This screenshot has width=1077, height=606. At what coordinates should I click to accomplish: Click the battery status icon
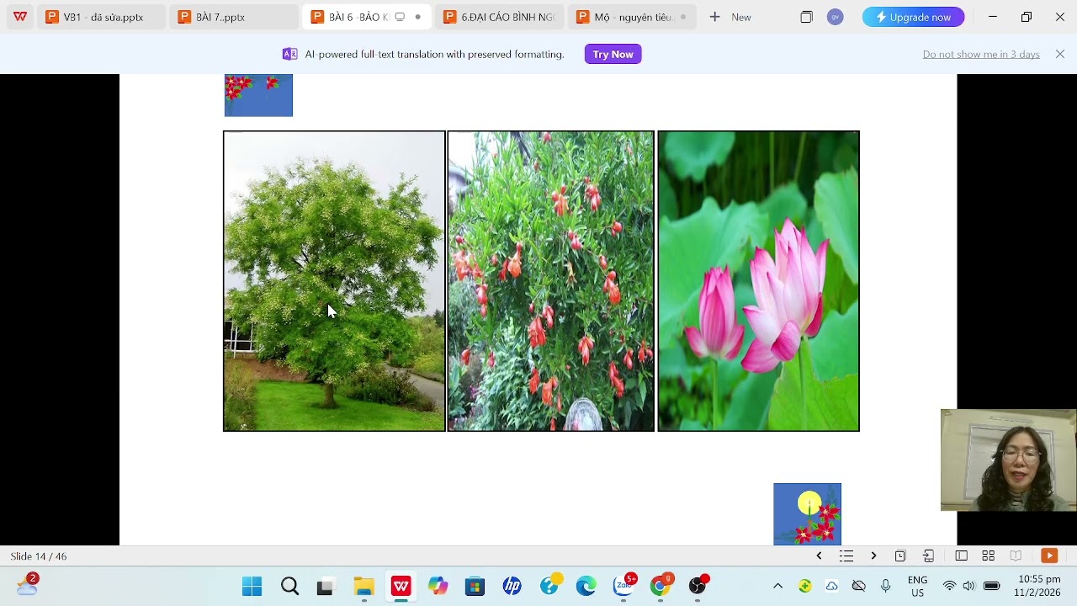(991, 586)
